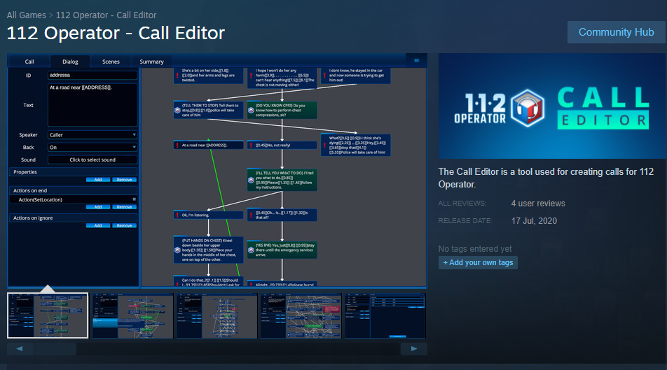Click operator icon on the YES BYE node
This screenshot has width=667, height=370.
[251, 250]
